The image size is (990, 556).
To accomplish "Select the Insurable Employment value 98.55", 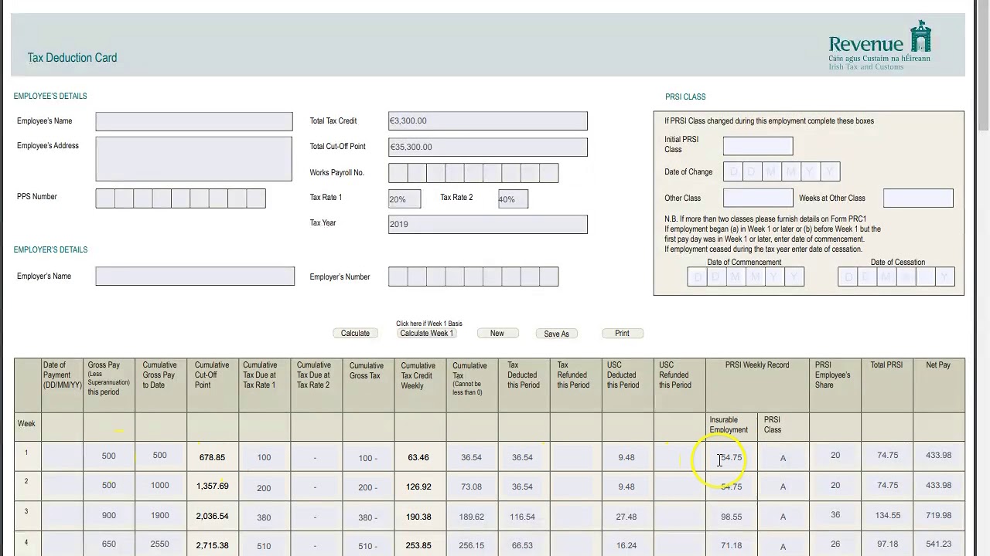I will click(x=731, y=517).
